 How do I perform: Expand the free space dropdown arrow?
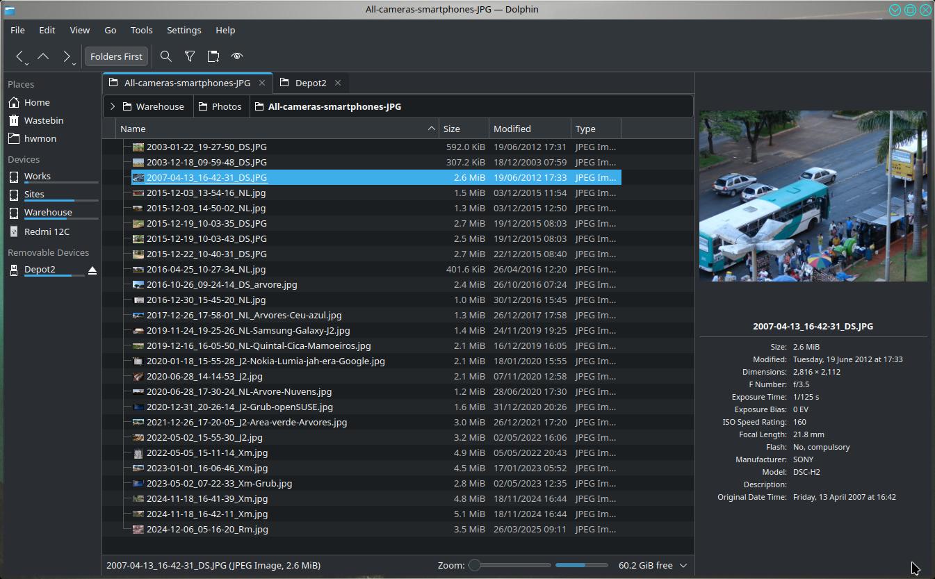click(x=683, y=565)
